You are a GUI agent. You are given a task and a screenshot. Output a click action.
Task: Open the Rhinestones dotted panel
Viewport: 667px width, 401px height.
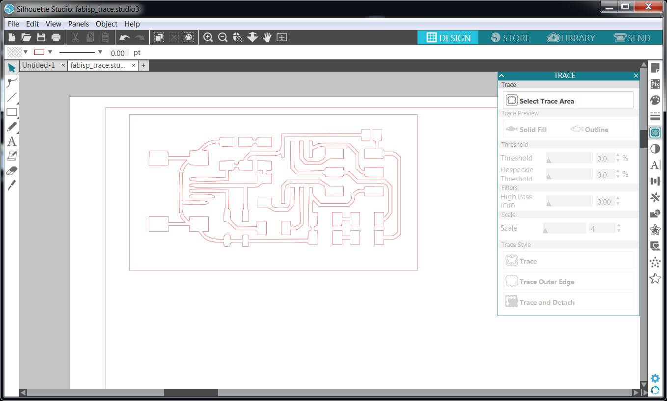(x=655, y=262)
